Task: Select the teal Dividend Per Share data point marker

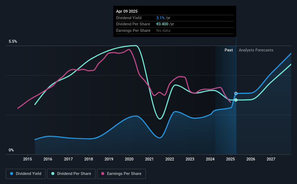Action: [236, 100]
